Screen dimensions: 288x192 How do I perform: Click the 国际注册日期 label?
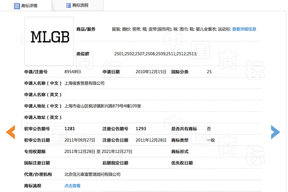(x=37, y=163)
